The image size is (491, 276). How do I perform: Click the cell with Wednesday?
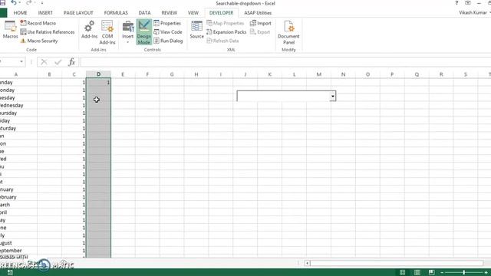coord(18,106)
